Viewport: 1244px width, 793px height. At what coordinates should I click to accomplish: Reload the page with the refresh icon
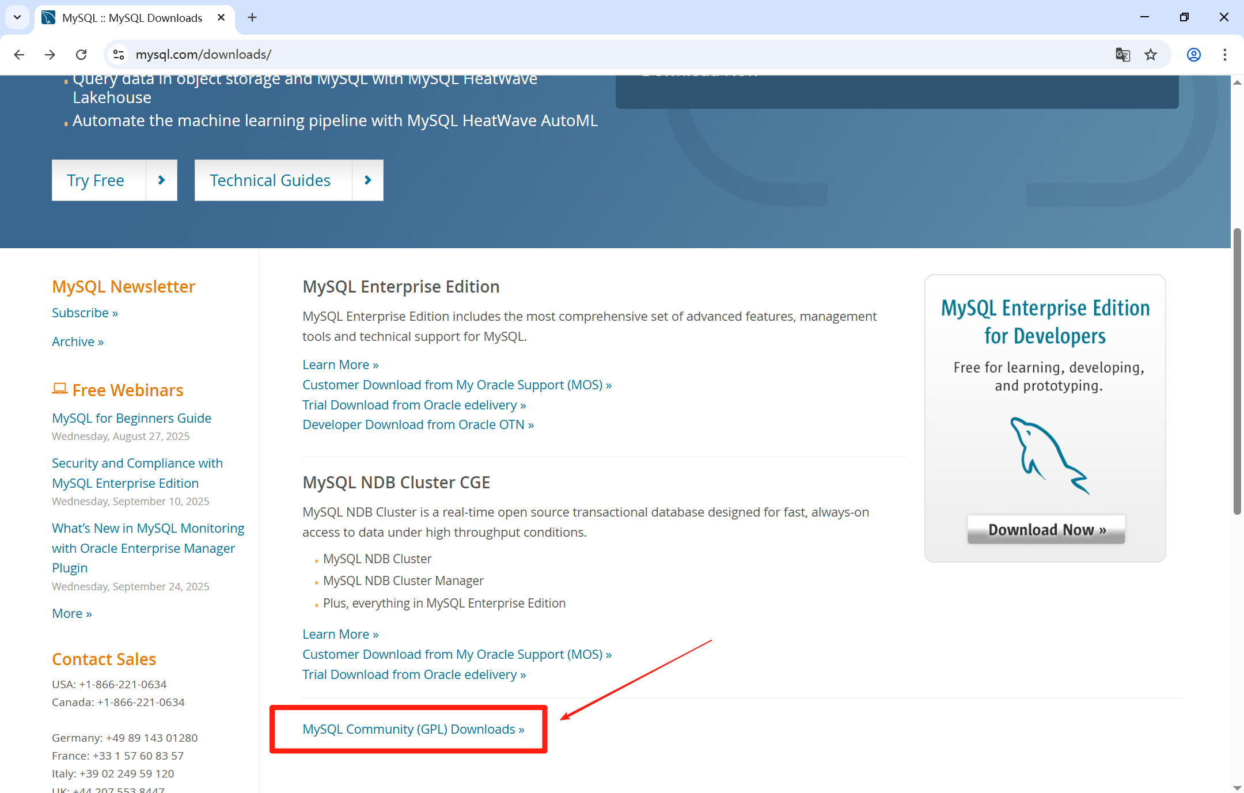(81, 55)
